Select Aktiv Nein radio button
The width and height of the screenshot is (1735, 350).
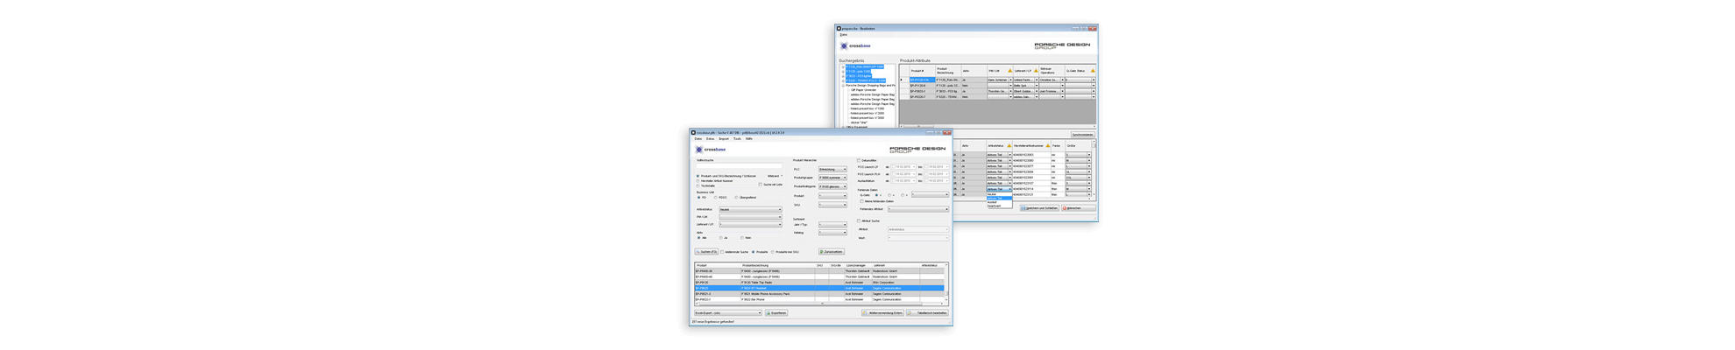[x=742, y=238]
